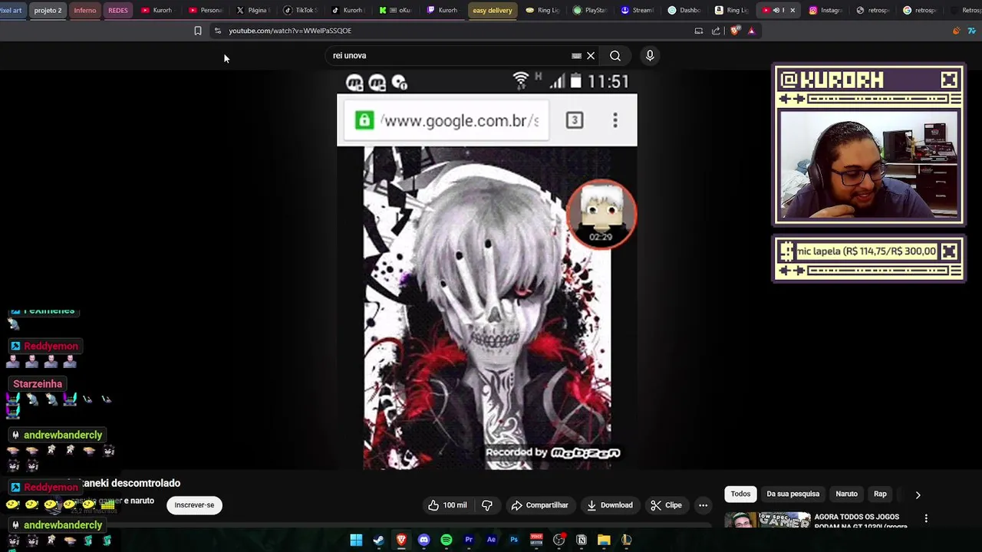The image size is (982, 552).
Task: Select the 'Todos' filter chip
Action: coord(740,494)
